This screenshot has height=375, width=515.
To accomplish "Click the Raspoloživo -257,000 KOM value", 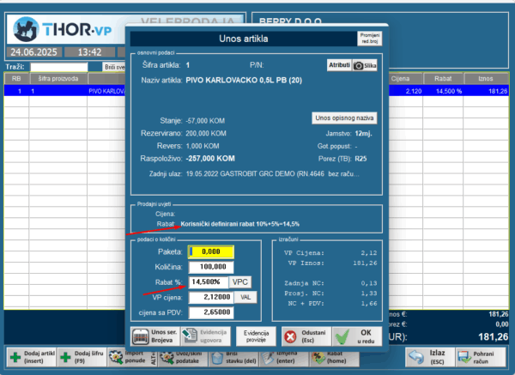I will 210,159.
